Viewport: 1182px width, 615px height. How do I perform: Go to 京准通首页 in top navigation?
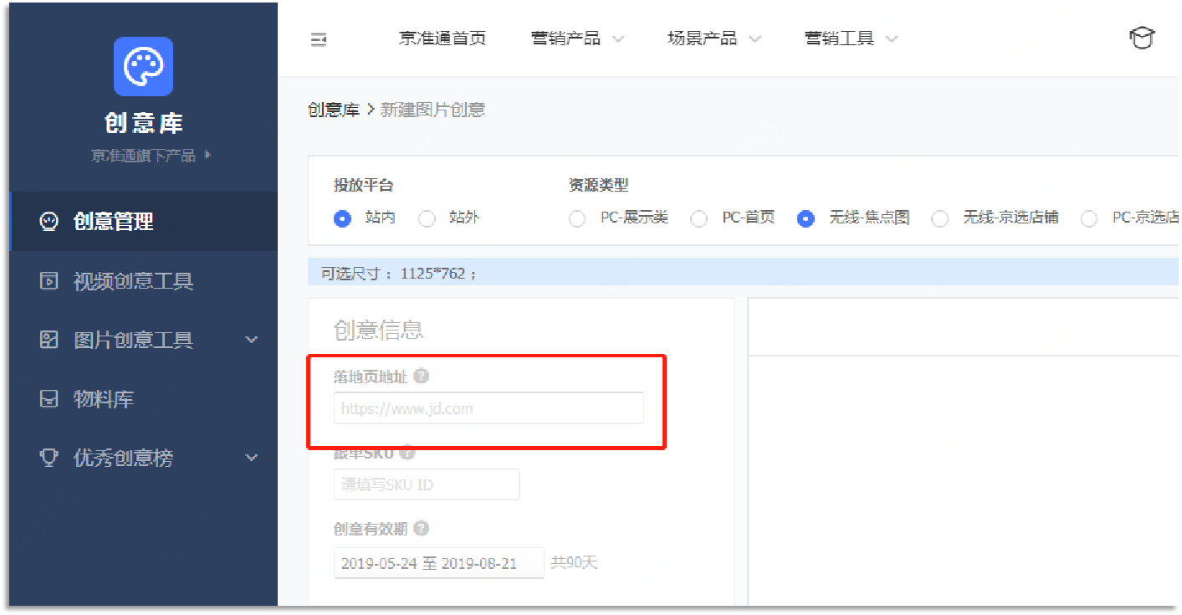coord(443,38)
